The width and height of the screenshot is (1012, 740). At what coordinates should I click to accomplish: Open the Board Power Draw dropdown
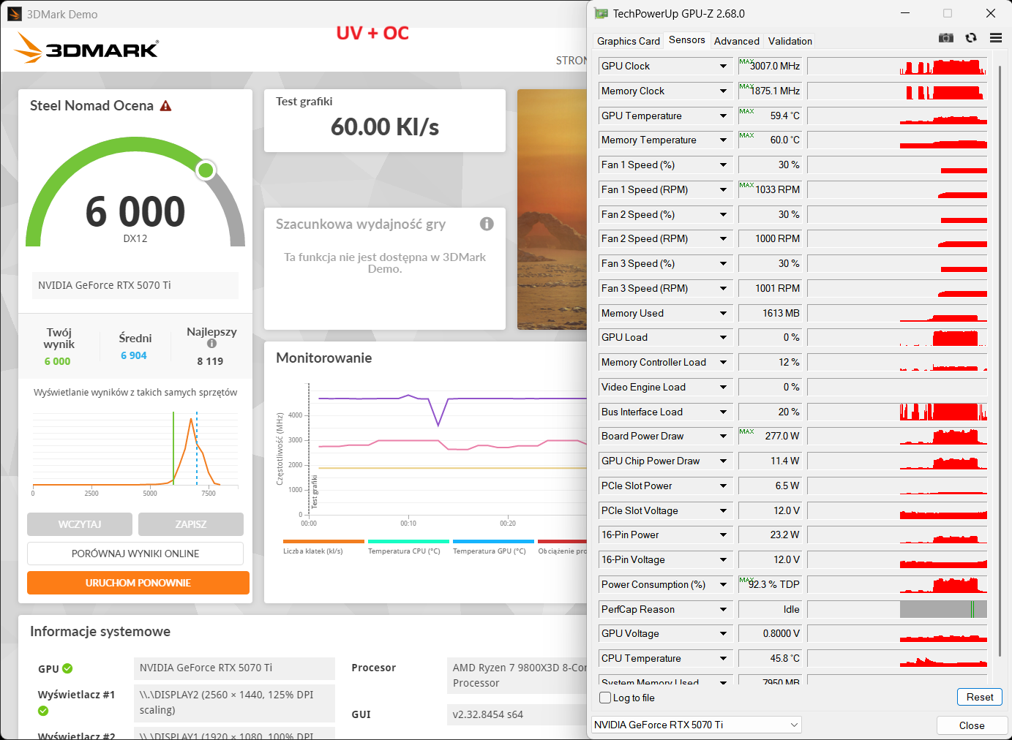click(x=723, y=436)
